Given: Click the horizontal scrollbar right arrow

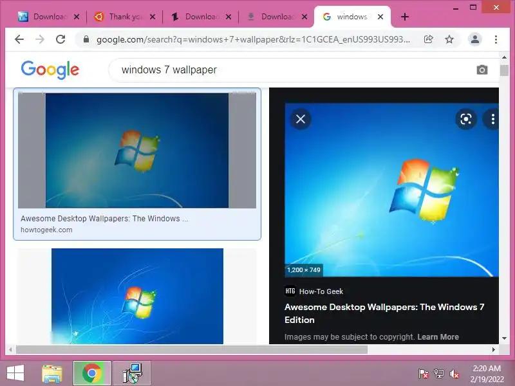Looking at the screenshot, I should [x=493, y=349].
